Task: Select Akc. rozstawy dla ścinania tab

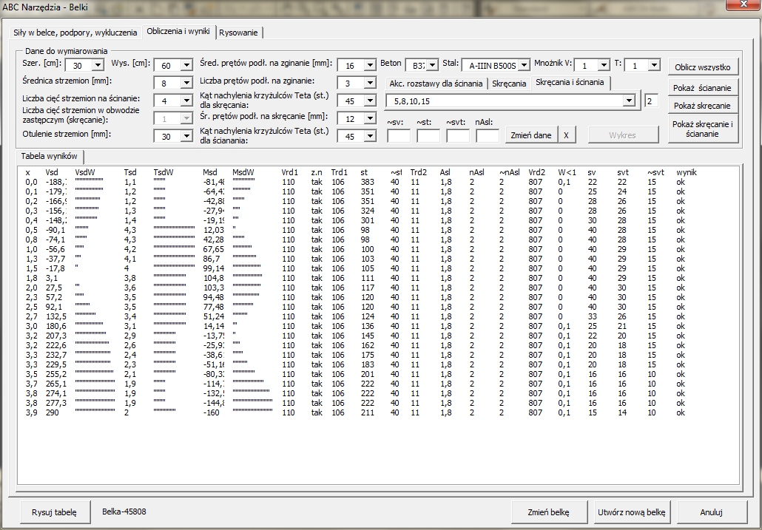Action: [x=436, y=84]
